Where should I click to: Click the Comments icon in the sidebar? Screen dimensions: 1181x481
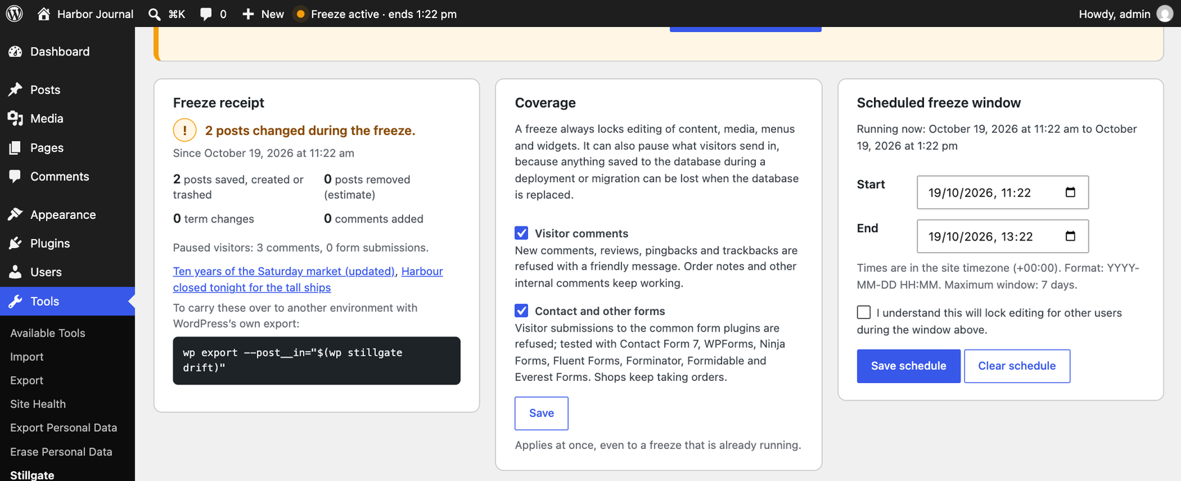(15, 177)
